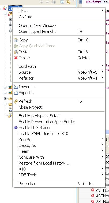Click the Paste clipboard icon
This screenshot has height=203, width=109.
16,52
